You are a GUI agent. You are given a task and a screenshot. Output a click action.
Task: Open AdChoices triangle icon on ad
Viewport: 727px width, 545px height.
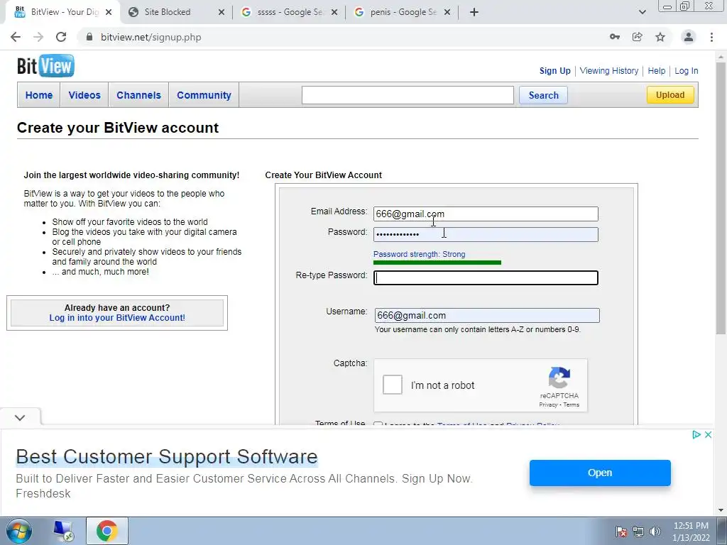click(x=696, y=435)
